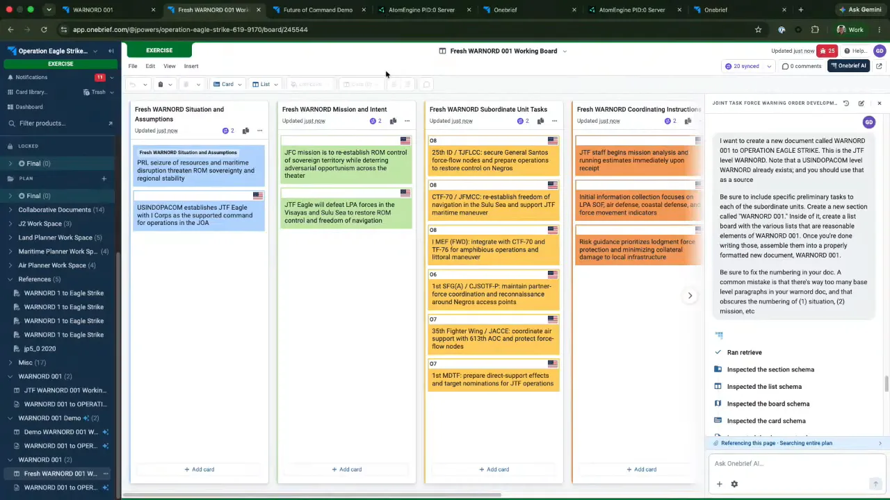
Task: Open the Edit menu
Action: [150, 66]
